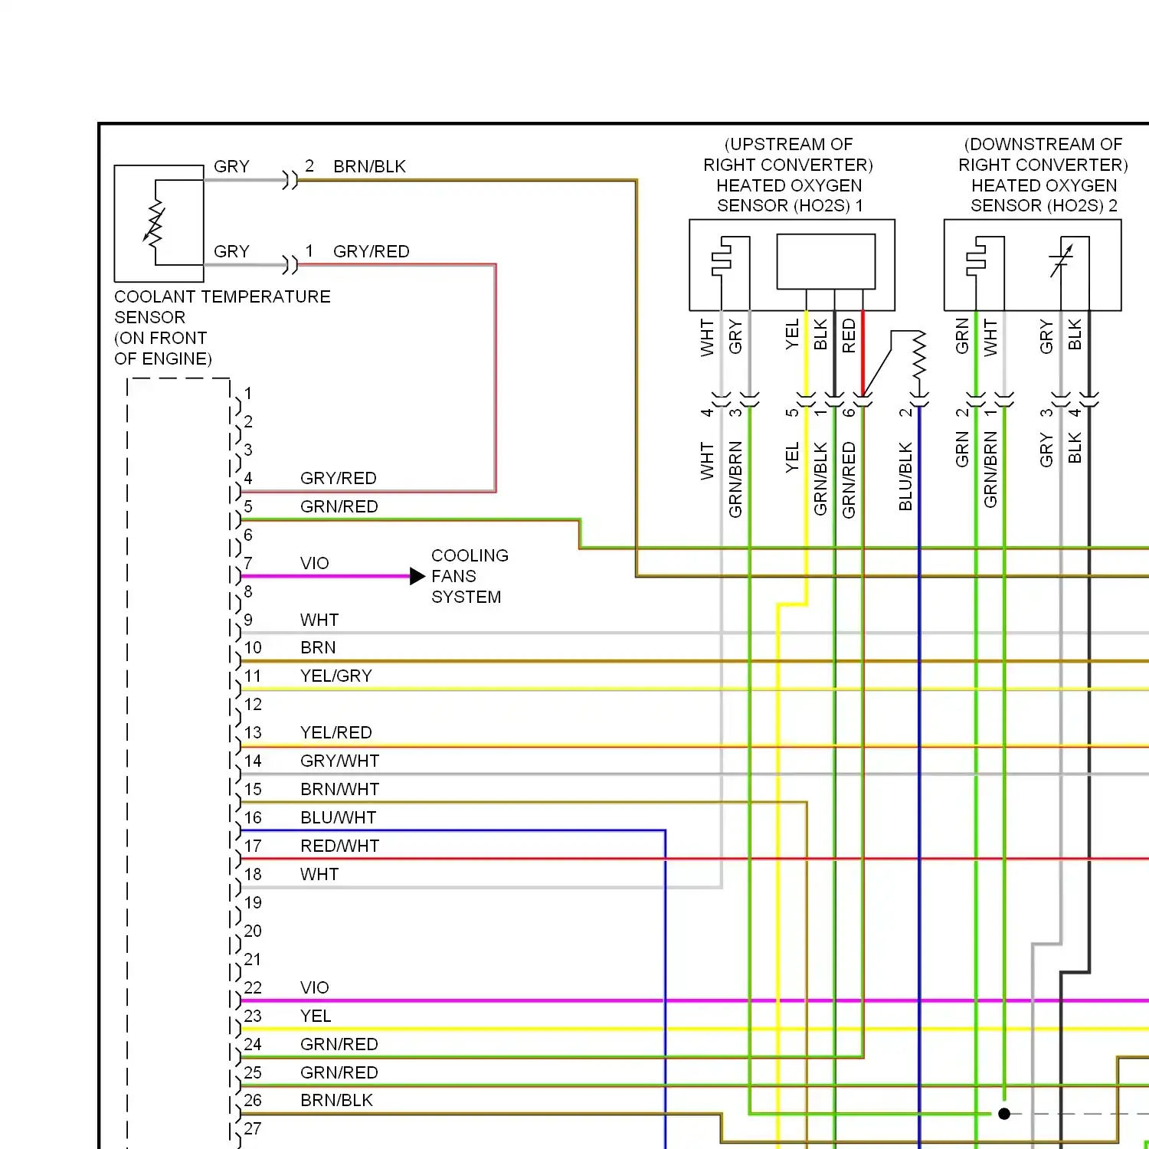Click the VIO label at pin 22
The image size is (1149, 1149).
point(314,987)
